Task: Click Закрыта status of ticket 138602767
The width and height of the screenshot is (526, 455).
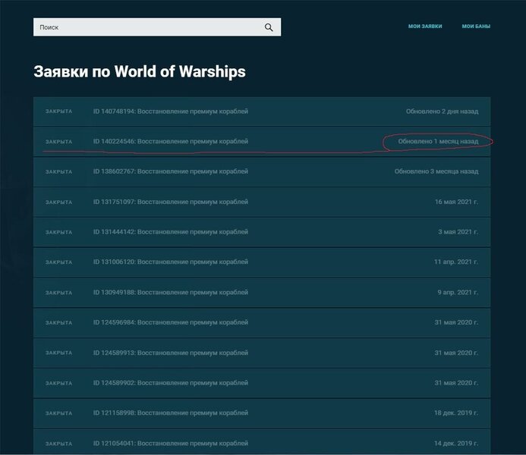Action: point(58,171)
